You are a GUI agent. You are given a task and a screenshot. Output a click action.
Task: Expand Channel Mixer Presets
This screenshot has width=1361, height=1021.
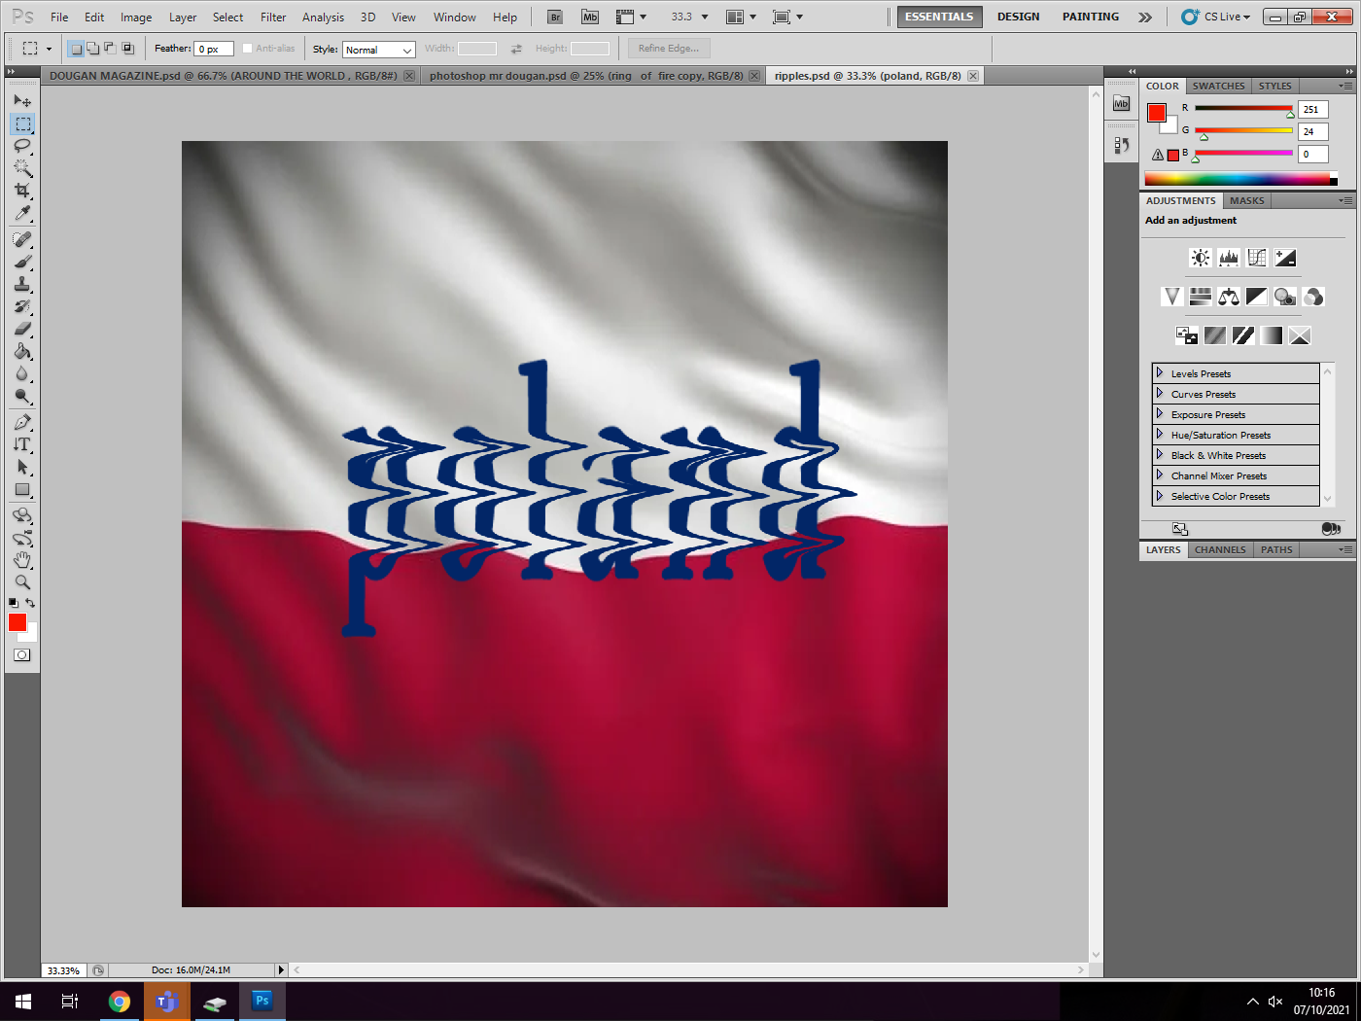point(1160,475)
